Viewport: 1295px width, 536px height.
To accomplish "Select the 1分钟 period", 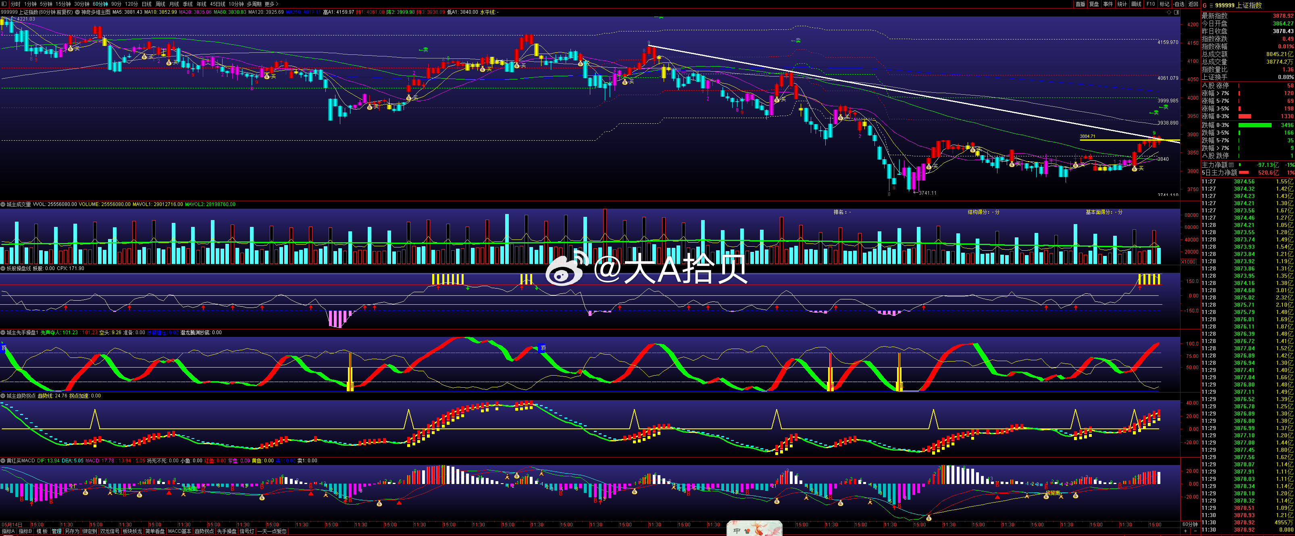I will 31,4.
